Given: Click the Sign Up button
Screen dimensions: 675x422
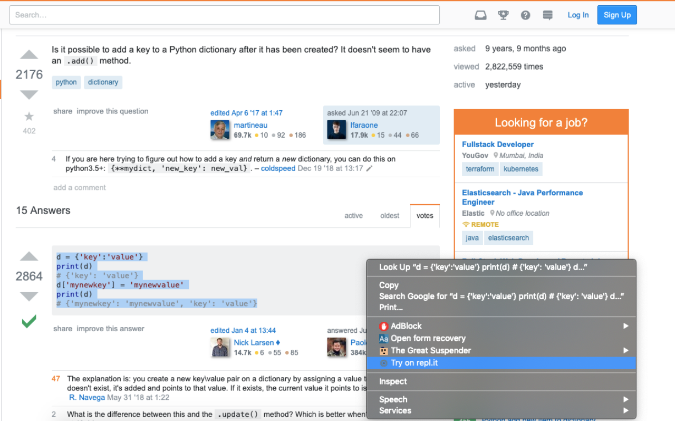Looking at the screenshot, I should point(617,15).
